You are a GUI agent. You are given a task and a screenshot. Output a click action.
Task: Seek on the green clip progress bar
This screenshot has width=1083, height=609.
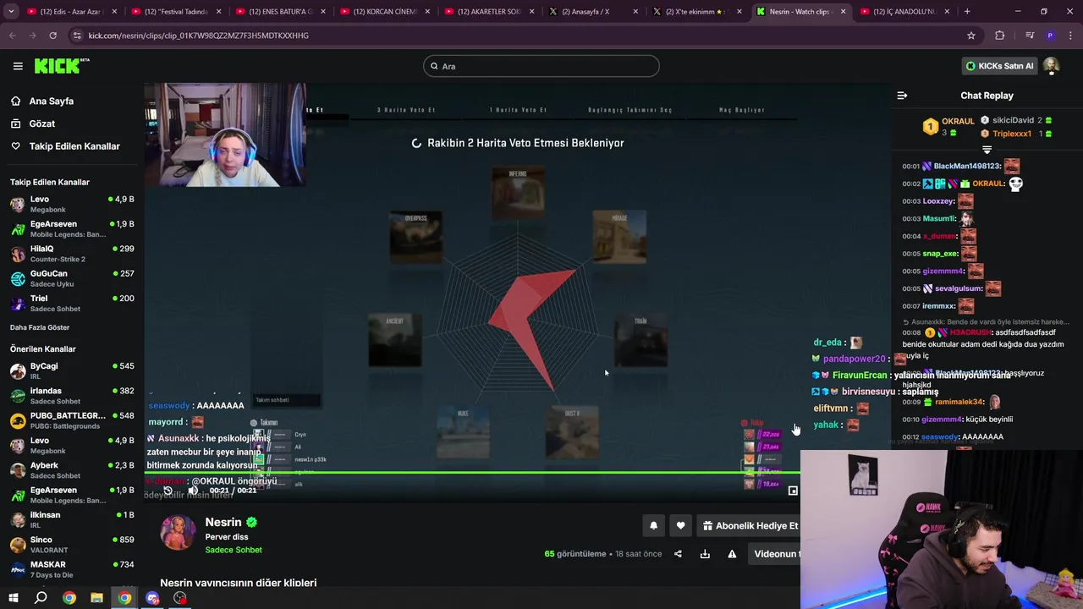point(472,473)
